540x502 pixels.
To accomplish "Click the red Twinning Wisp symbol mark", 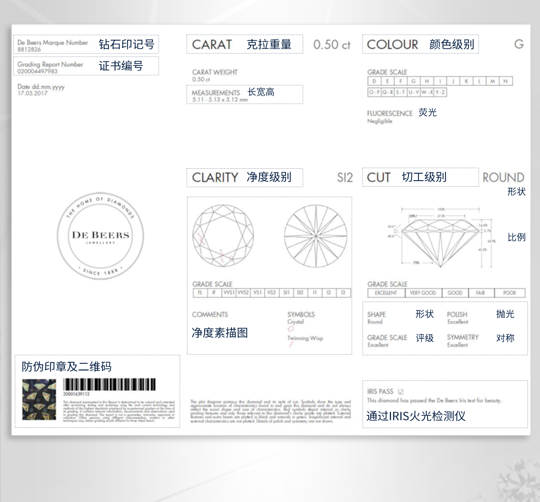I will click(x=291, y=344).
